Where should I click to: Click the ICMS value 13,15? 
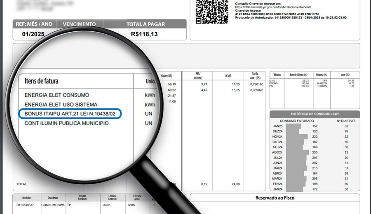pyautogui.click(x=236, y=90)
